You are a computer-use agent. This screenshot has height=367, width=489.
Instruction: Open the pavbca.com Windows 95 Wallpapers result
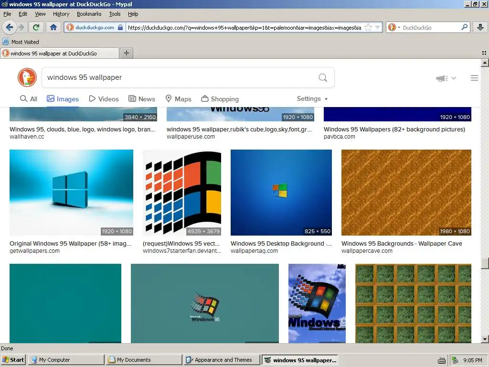(394, 129)
